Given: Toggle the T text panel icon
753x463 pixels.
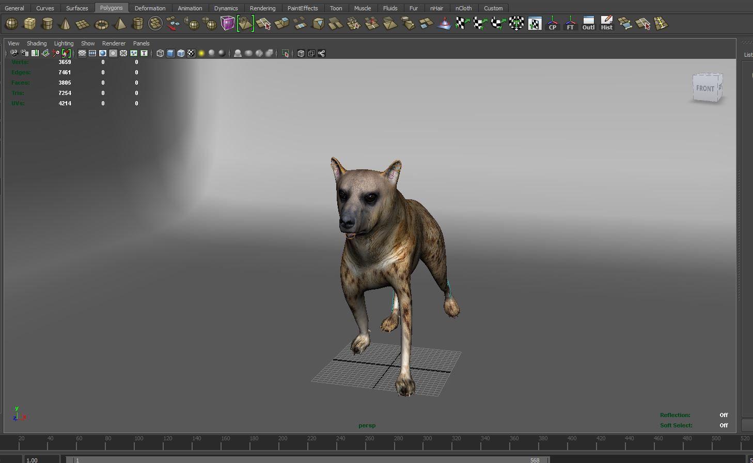Looking at the screenshot, I should (x=144, y=53).
